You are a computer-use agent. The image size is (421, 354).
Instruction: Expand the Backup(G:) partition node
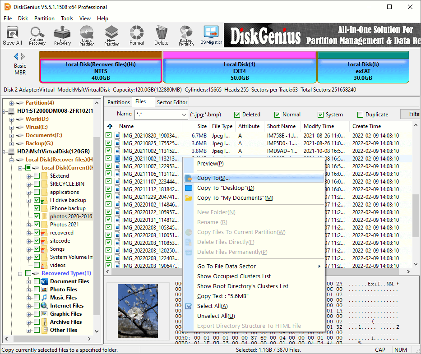coord(12,144)
